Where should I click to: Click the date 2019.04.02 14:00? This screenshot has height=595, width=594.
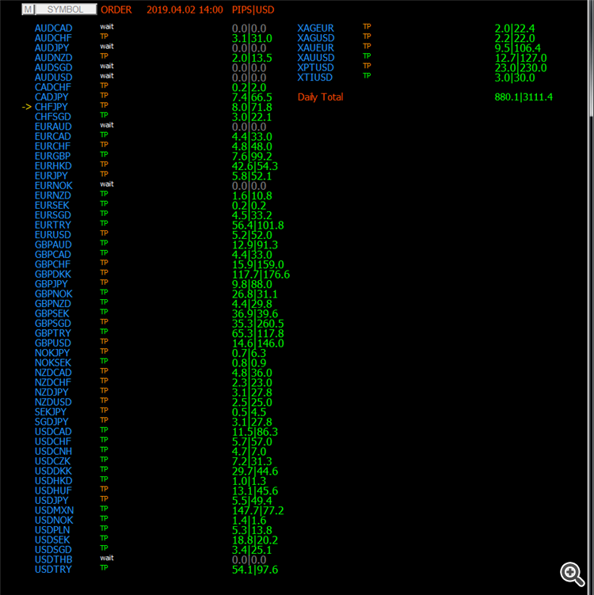(185, 9)
